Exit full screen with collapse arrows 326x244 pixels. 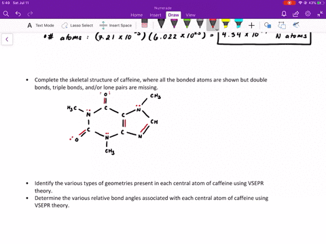320,14
